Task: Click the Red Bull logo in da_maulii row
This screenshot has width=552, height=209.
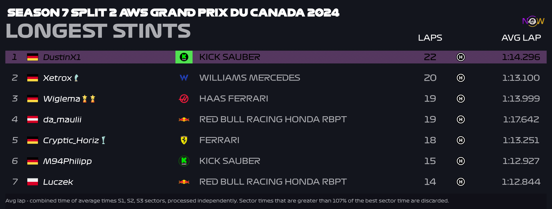Action: coord(184,119)
